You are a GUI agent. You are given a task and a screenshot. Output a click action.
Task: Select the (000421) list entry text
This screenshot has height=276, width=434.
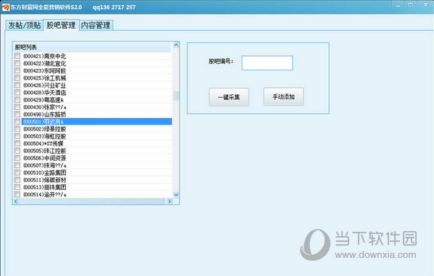pos(45,57)
